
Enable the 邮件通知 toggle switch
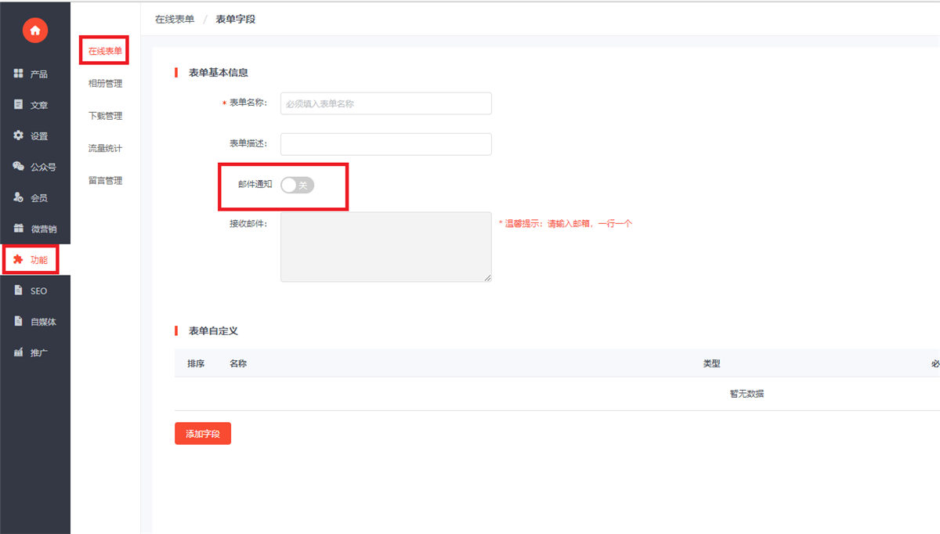click(x=297, y=185)
